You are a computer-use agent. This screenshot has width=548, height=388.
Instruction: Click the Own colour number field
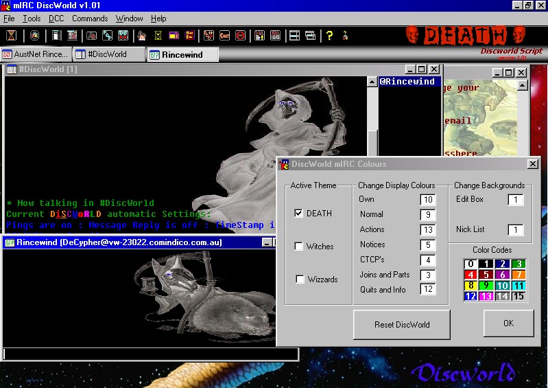pyautogui.click(x=428, y=200)
